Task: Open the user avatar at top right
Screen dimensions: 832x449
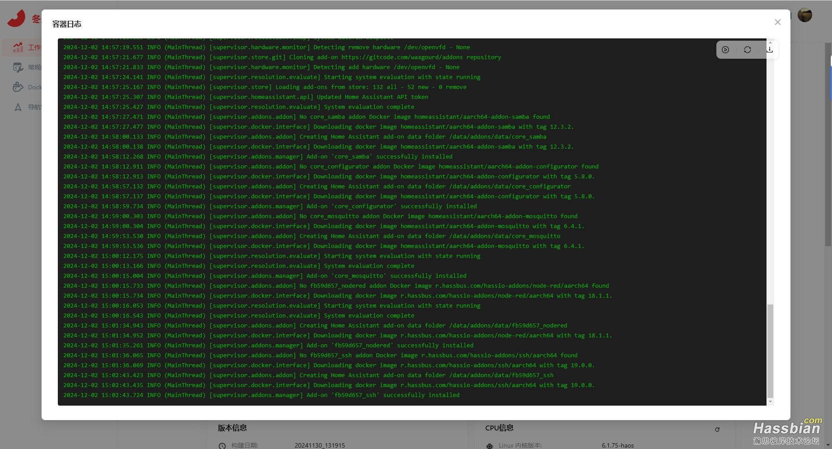Action: pyautogui.click(x=804, y=15)
